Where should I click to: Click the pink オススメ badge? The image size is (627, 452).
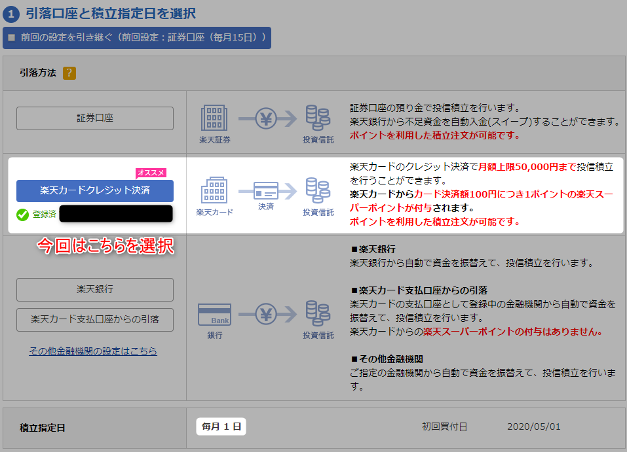pyautogui.click(x=151, y=173)
